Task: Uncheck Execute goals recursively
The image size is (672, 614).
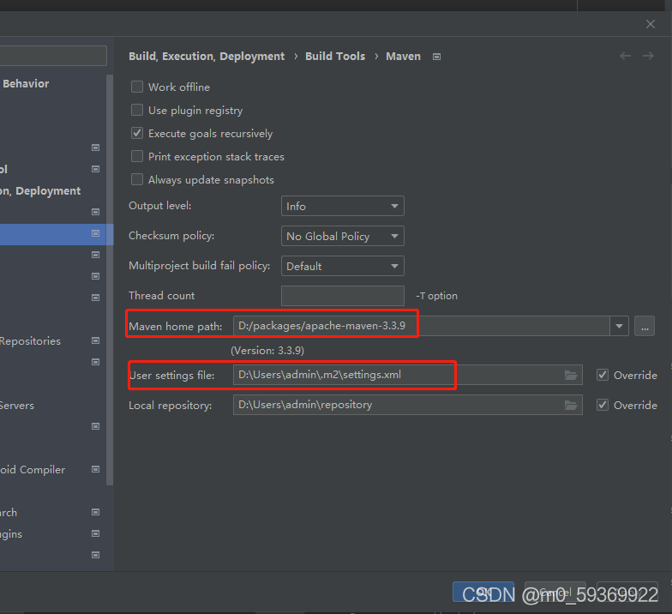Action: 137,133
